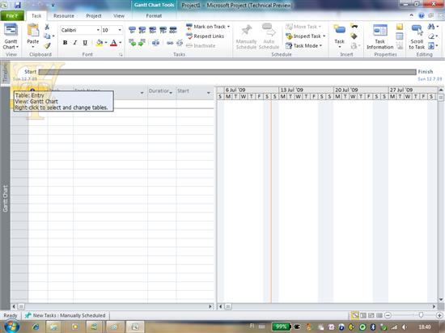The width and height of the screenshot is (445, 333).
Task: Click the zoom in plus button
Action: point(439,315)
